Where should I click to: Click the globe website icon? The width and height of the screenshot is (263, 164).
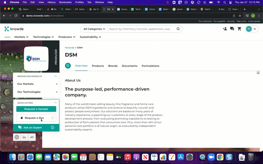pos(17,137)
